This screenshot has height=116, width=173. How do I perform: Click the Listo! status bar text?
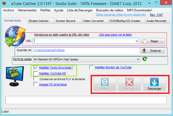(6, 112)
